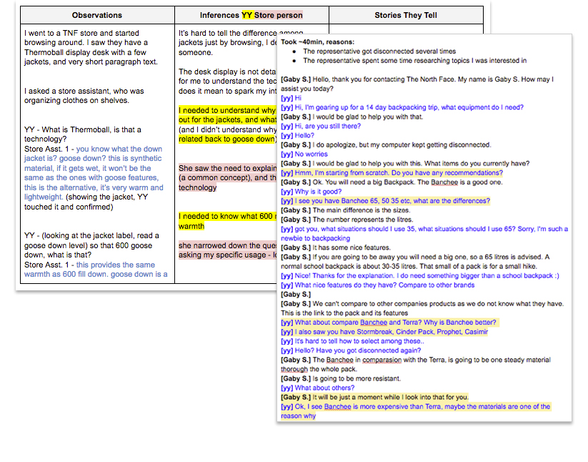Click 'The main difference is the sizes' line
The width and height of the screenshot is (588, 462).
(x=346, y=210)
